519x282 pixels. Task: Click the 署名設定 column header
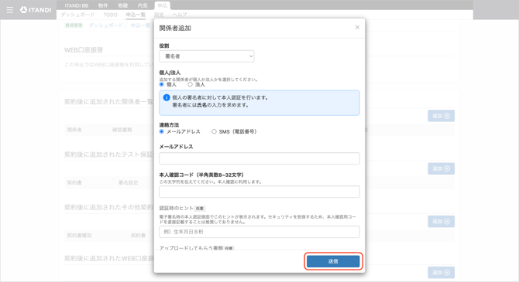pos(129,182)
